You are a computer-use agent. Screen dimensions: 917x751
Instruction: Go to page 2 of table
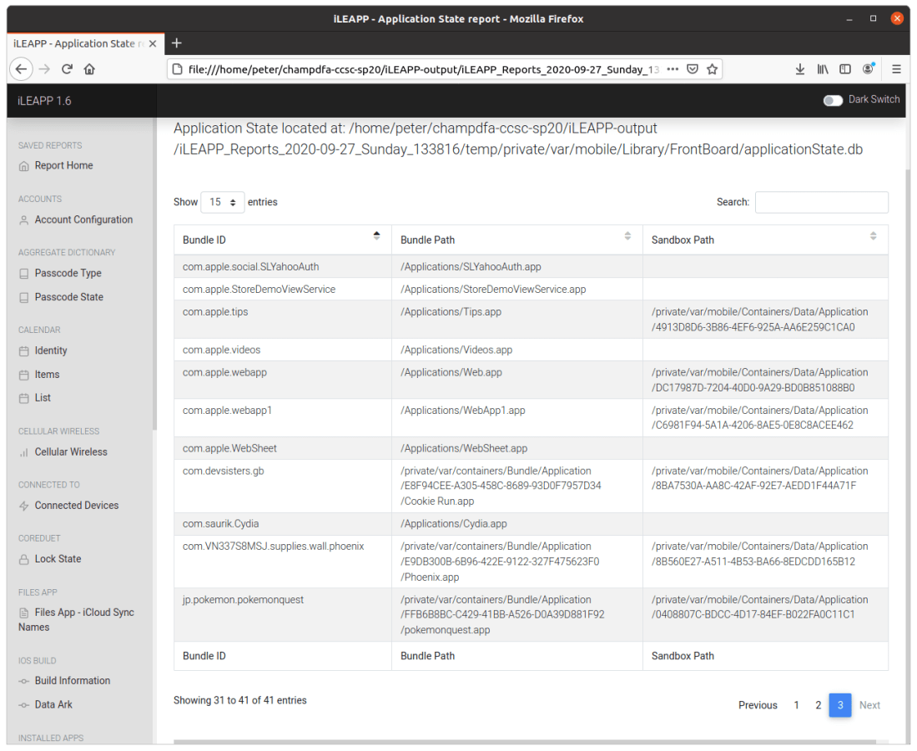click(818, 705)
